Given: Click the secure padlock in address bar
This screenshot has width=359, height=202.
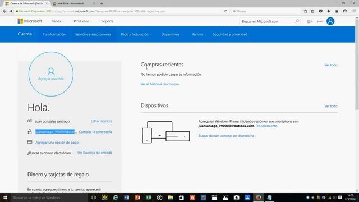Looking at the screenshot, I should click(17, 11).
